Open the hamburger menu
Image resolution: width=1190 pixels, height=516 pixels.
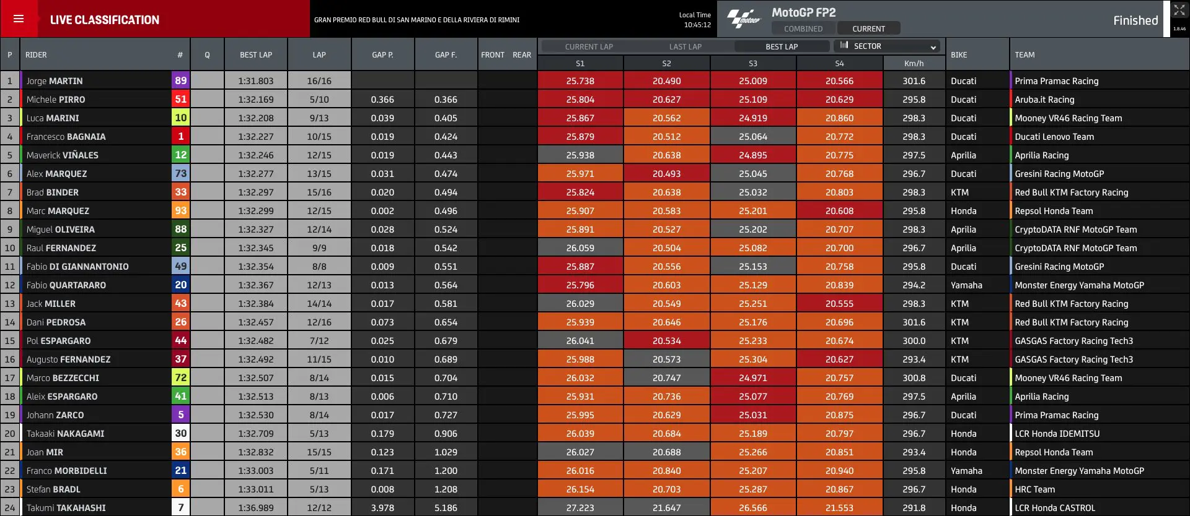click(x=19, y=19)
